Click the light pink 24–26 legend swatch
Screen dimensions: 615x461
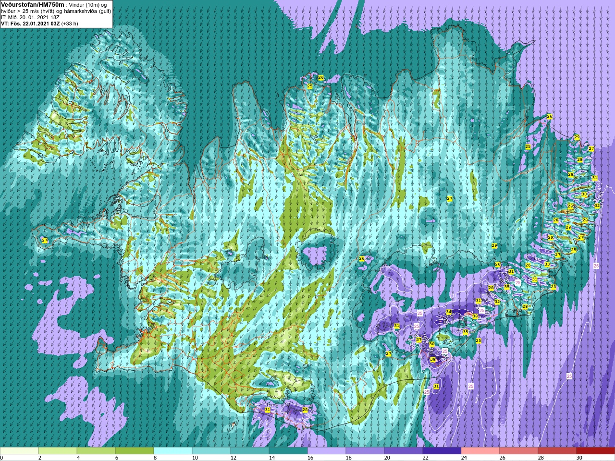(480, 451)
